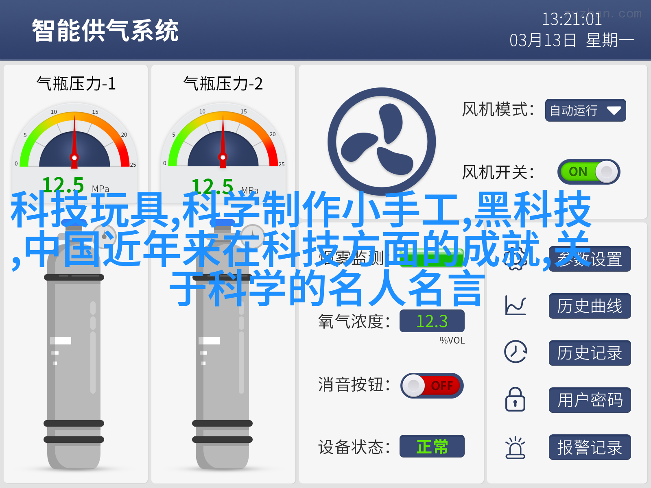Click the device status 正常 indicator
651x488 pixels.
click(x=432, y=446)
